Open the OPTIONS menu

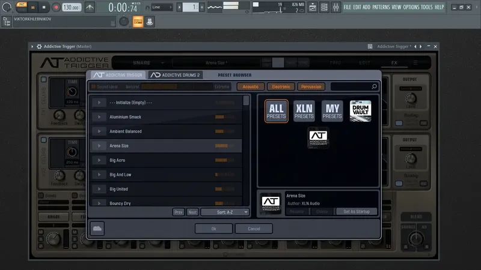coord(411,7)
